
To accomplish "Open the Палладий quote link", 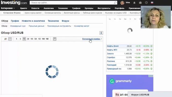I will 112,65.
